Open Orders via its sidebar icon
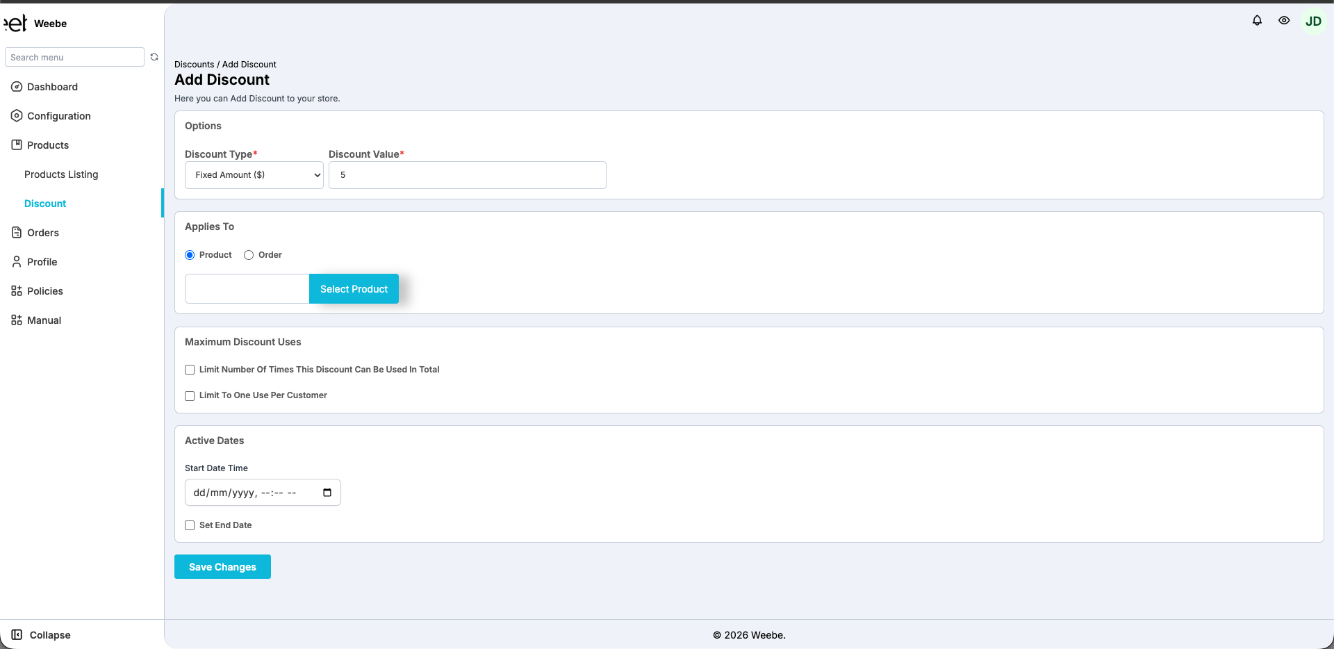 tap(16, 232)
